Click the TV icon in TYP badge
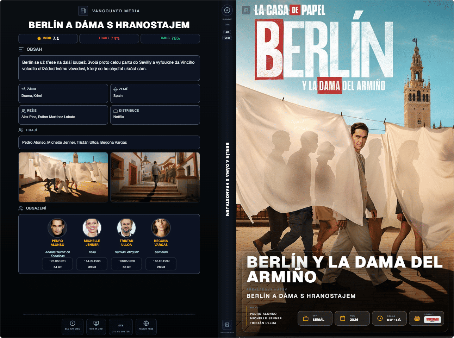 pyautogui.click(x=306, y=318)
